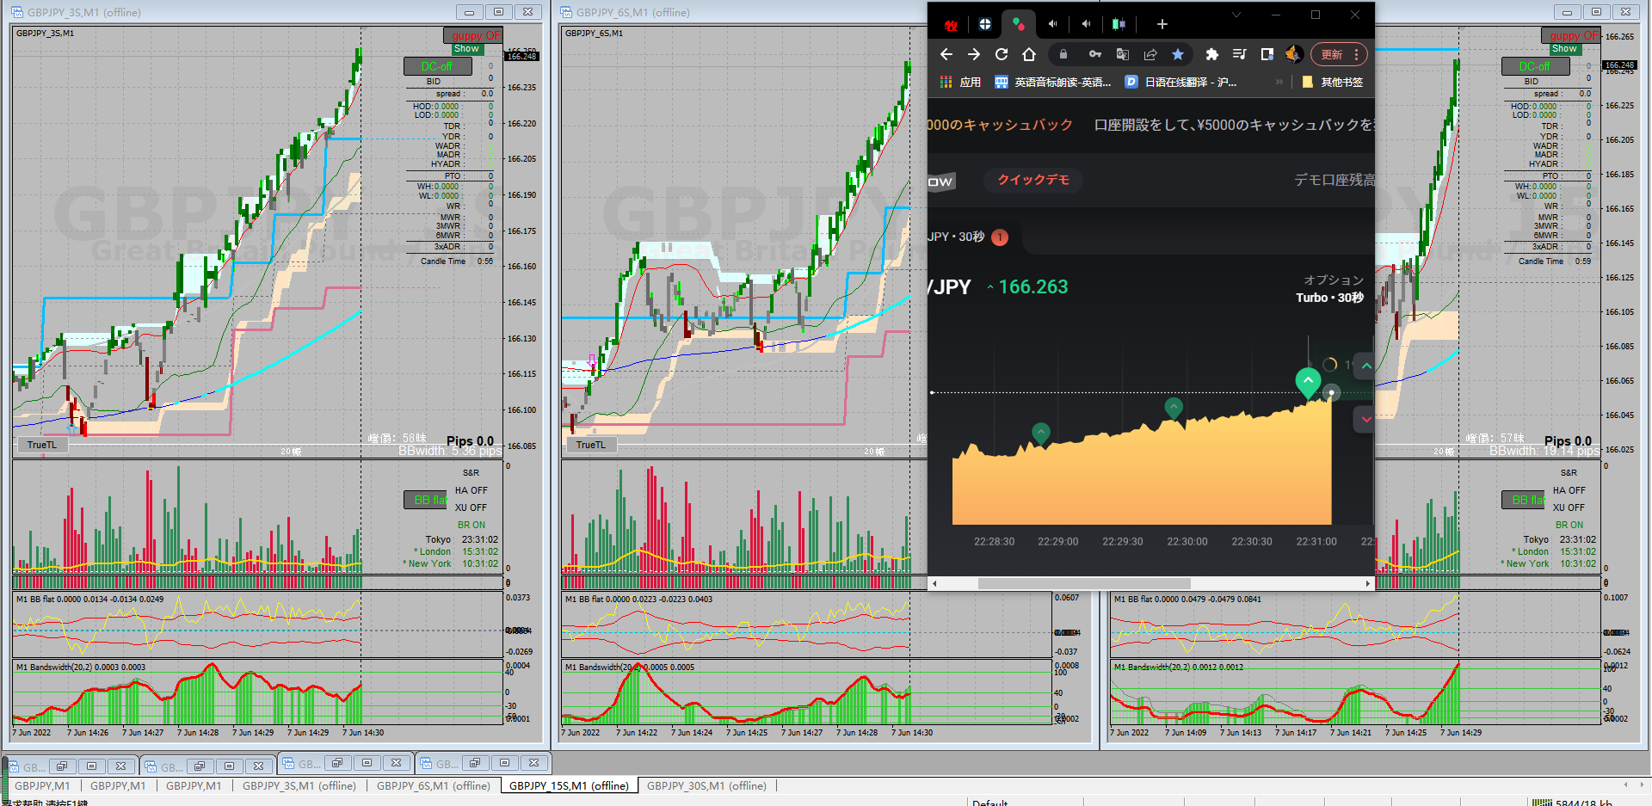The width and height of the screenshot is (1652, 806).
Task: Toggle the bookmark star for this page
Action: [1178, 54]
